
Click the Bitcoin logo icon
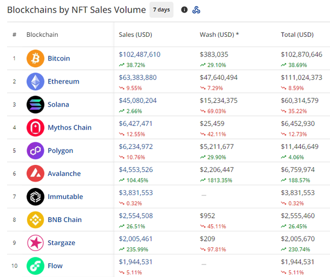35,58
